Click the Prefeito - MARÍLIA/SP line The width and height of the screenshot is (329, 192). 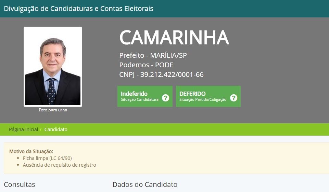coord(153,55)
